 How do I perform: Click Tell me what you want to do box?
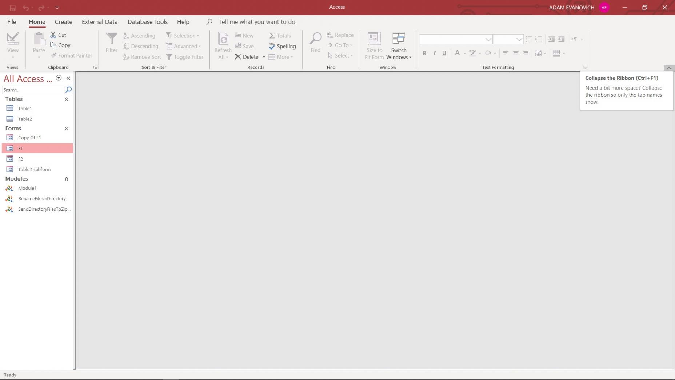point(257,22)
